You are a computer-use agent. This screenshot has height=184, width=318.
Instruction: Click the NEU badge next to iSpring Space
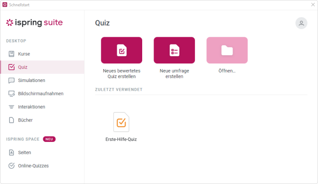tap(49, 139)
